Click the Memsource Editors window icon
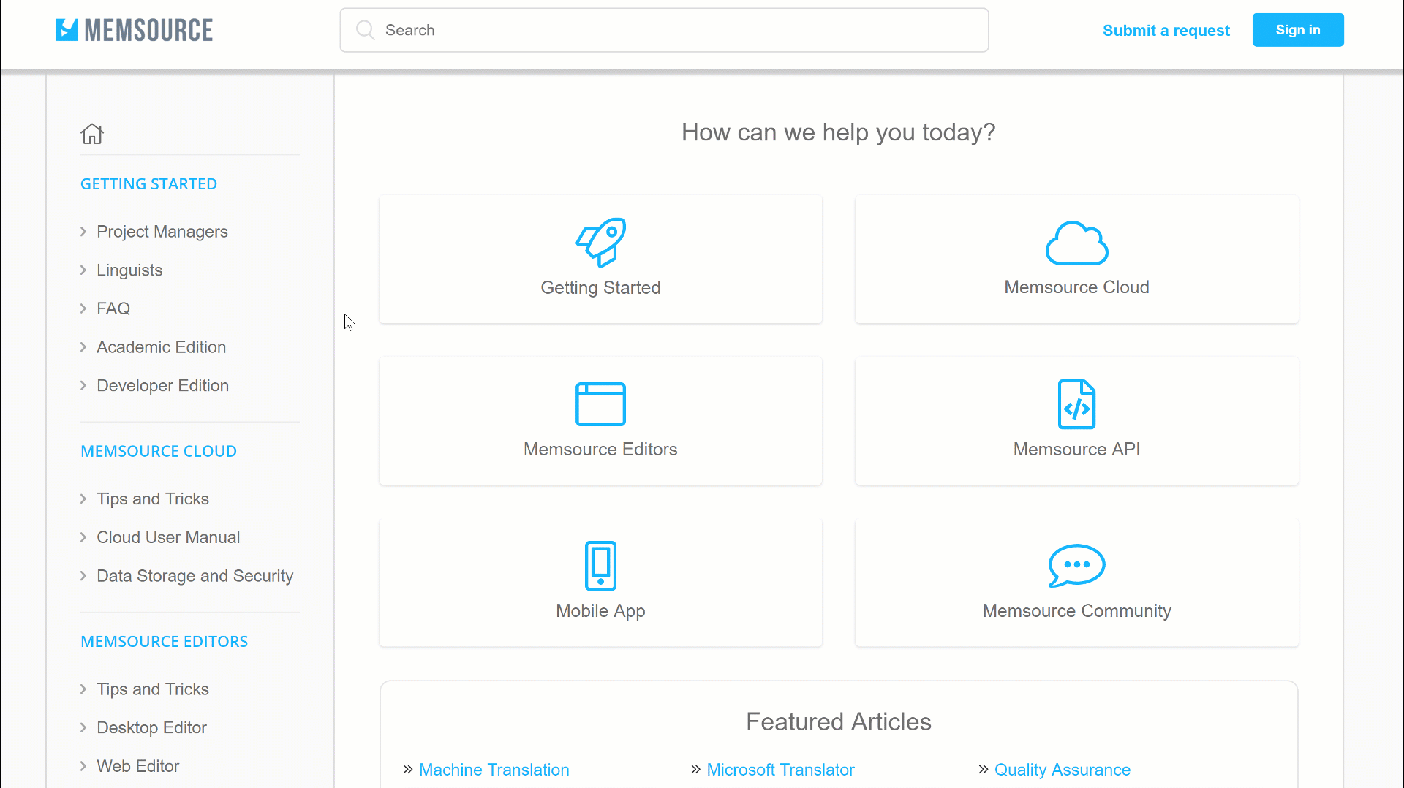Screen dimensions: 1404x788 tap(601, 404)
